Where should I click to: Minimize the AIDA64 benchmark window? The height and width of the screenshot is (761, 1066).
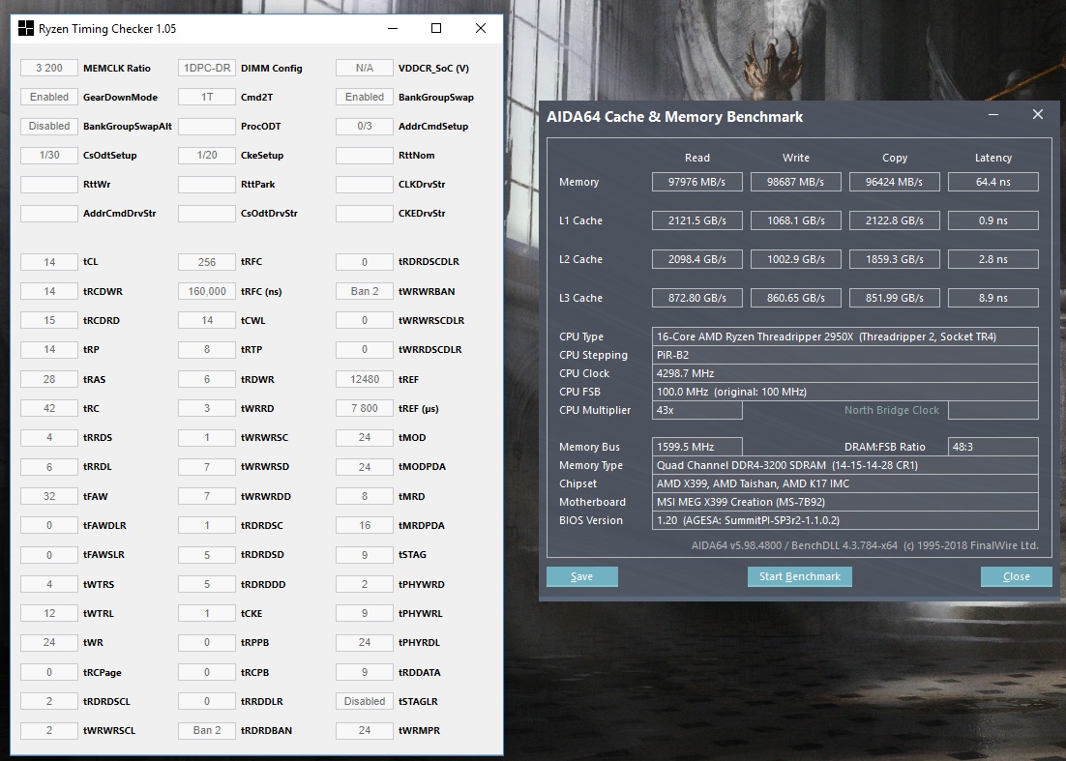click(x=993, y=115)
